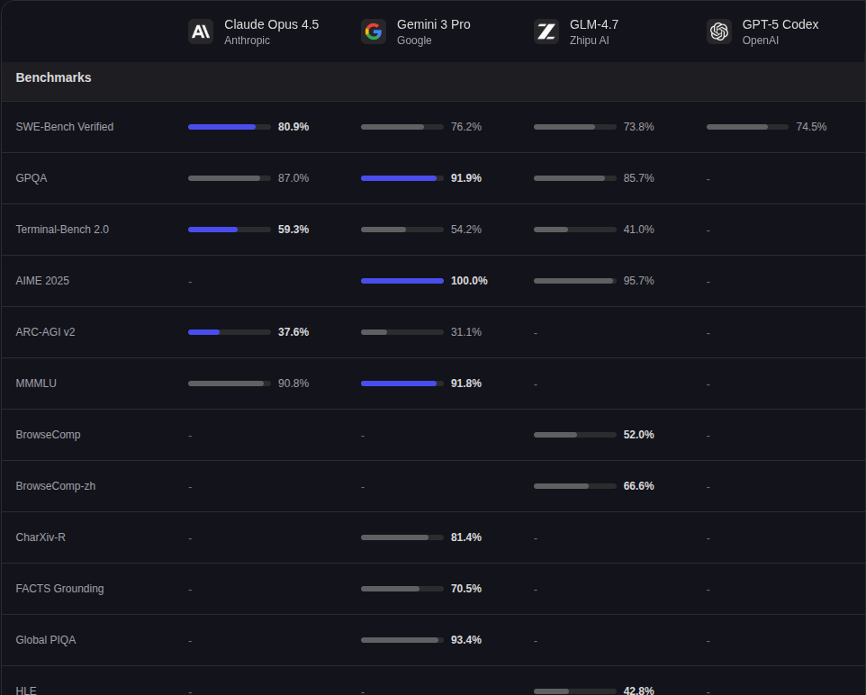
Task: Select the SWE-Bench Verified row label
Action: 65,127
